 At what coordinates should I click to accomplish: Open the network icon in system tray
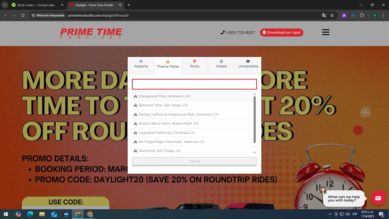tap(342, 214)
